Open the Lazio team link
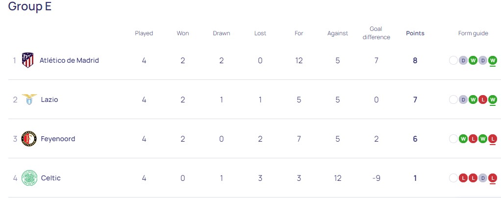This screenshot has height=198, width=501. [x=50, y=99]
